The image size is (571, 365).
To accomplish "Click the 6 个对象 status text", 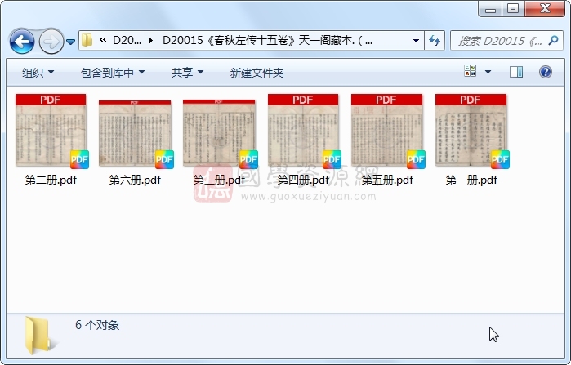I will tap(97, 325).
